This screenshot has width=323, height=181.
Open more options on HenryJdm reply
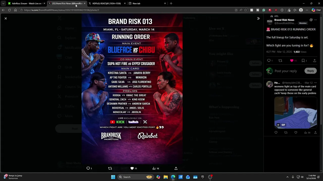(x=315, y=83)
